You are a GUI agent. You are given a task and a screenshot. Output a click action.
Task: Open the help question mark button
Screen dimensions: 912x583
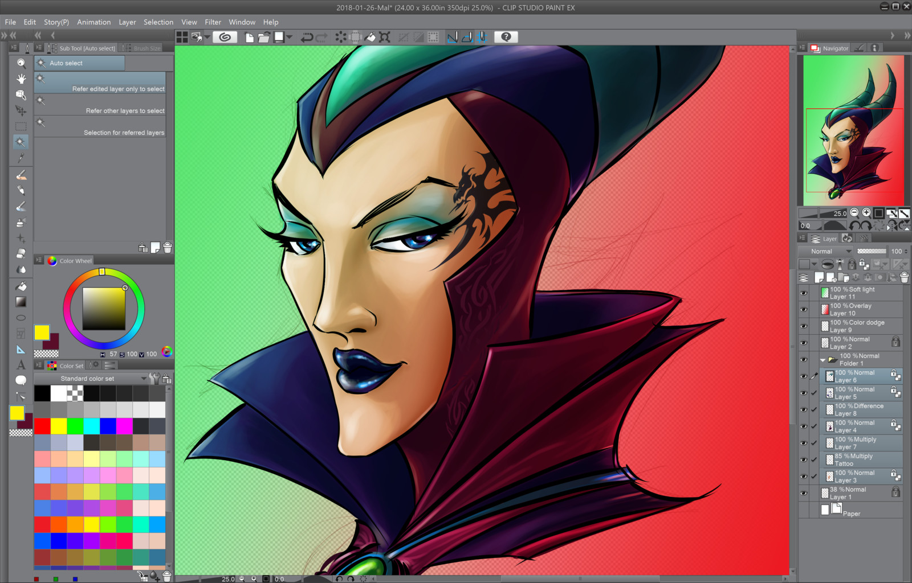click(x=506, y=37)
